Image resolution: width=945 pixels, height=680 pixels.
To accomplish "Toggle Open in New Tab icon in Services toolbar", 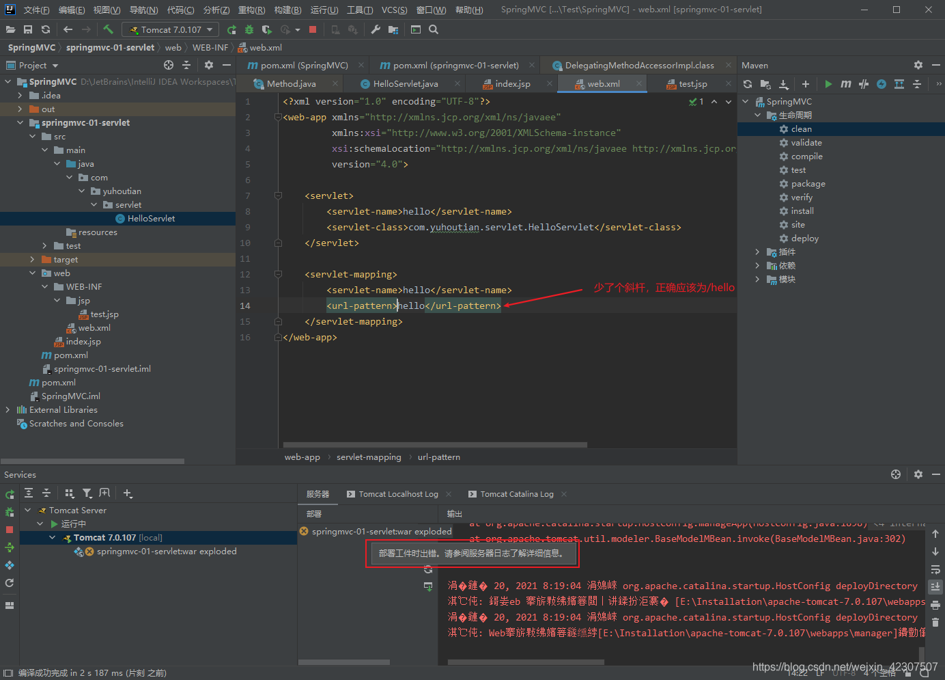I will tap(104, 493).
